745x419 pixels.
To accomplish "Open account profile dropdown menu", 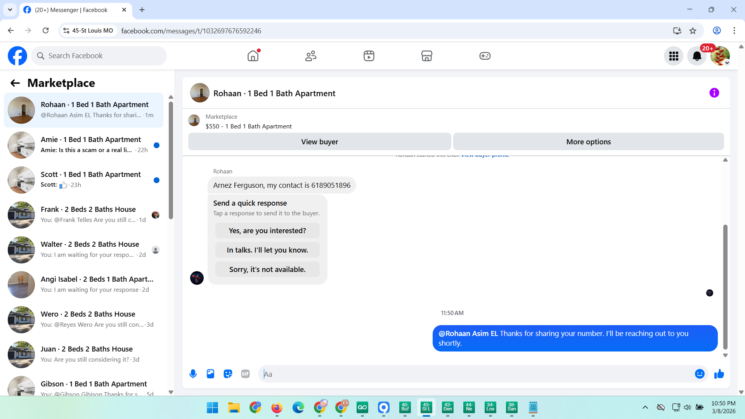I will (x=720, y=56).
